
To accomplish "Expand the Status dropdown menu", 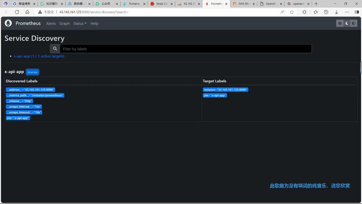I will click(80, 24).
